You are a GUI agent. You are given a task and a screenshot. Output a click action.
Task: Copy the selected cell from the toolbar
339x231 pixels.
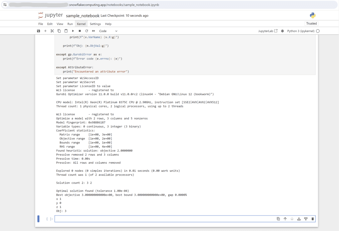pyautogui.click(x=59, y=31)
